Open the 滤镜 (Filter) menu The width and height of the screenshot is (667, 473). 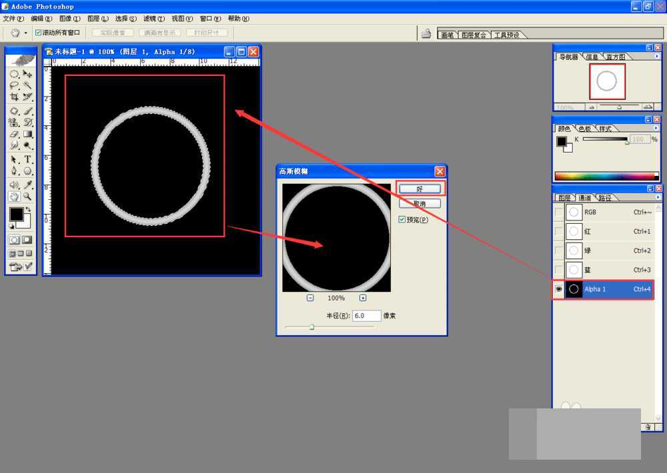(153, 19)
